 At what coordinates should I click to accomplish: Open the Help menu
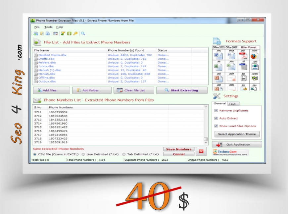click(60, 27)
